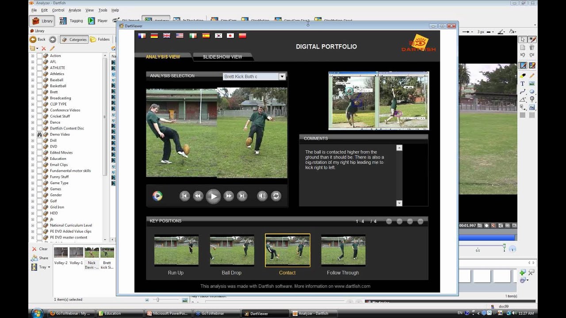Select the Ball Drop key position thumbnail
This screenshot has width=566, height=318.
tap(232, 250)
